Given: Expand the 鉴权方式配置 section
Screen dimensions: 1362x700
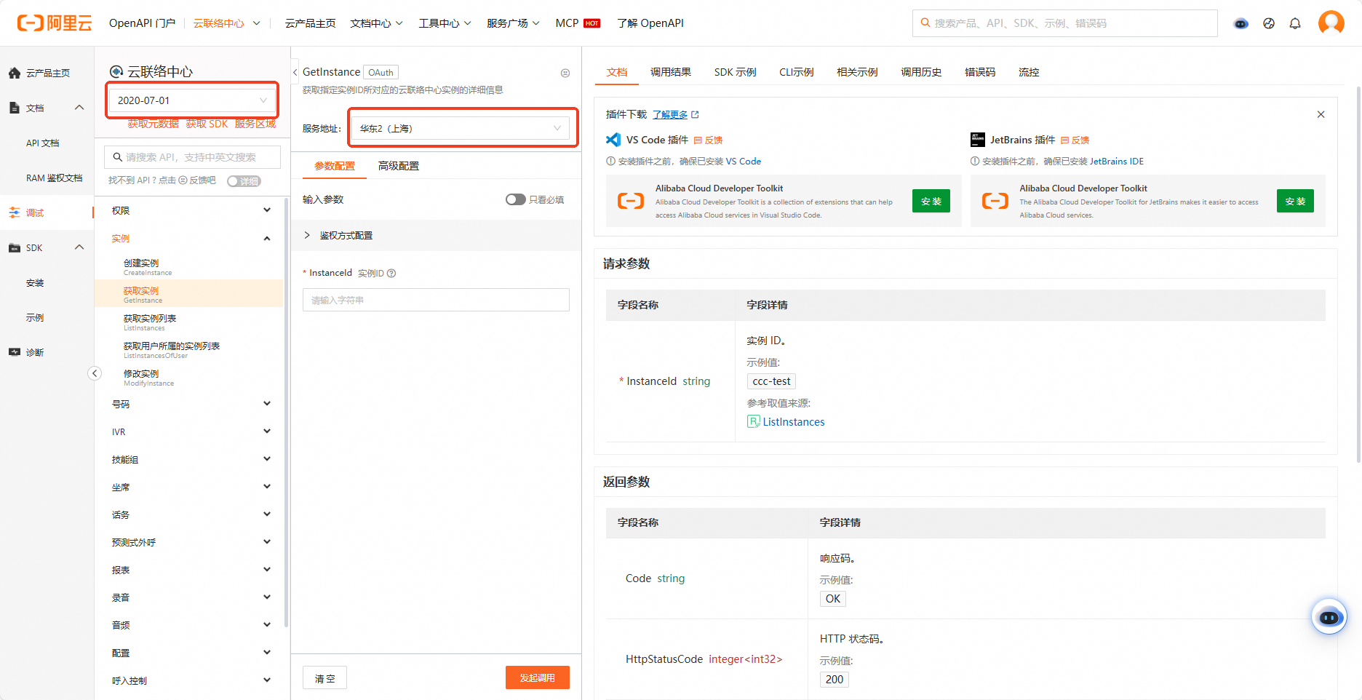Looking at the screenshot, I should (x=437, y=235).
